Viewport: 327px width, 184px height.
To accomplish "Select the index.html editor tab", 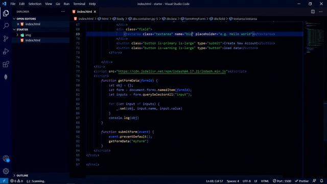I will tap(84, 12).
